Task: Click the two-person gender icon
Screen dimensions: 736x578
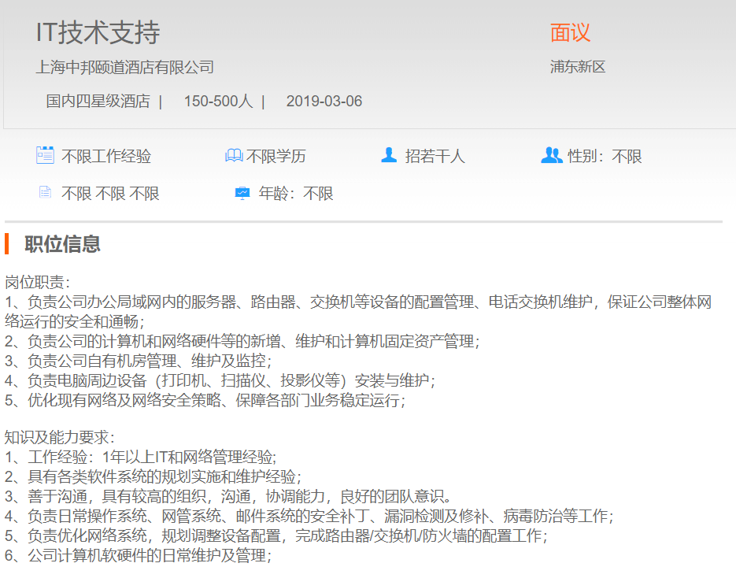Action: [x=552, y=155]
